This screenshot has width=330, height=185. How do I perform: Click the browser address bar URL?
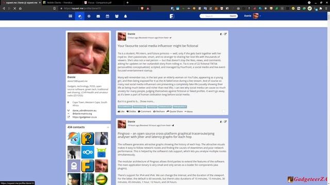82,8
